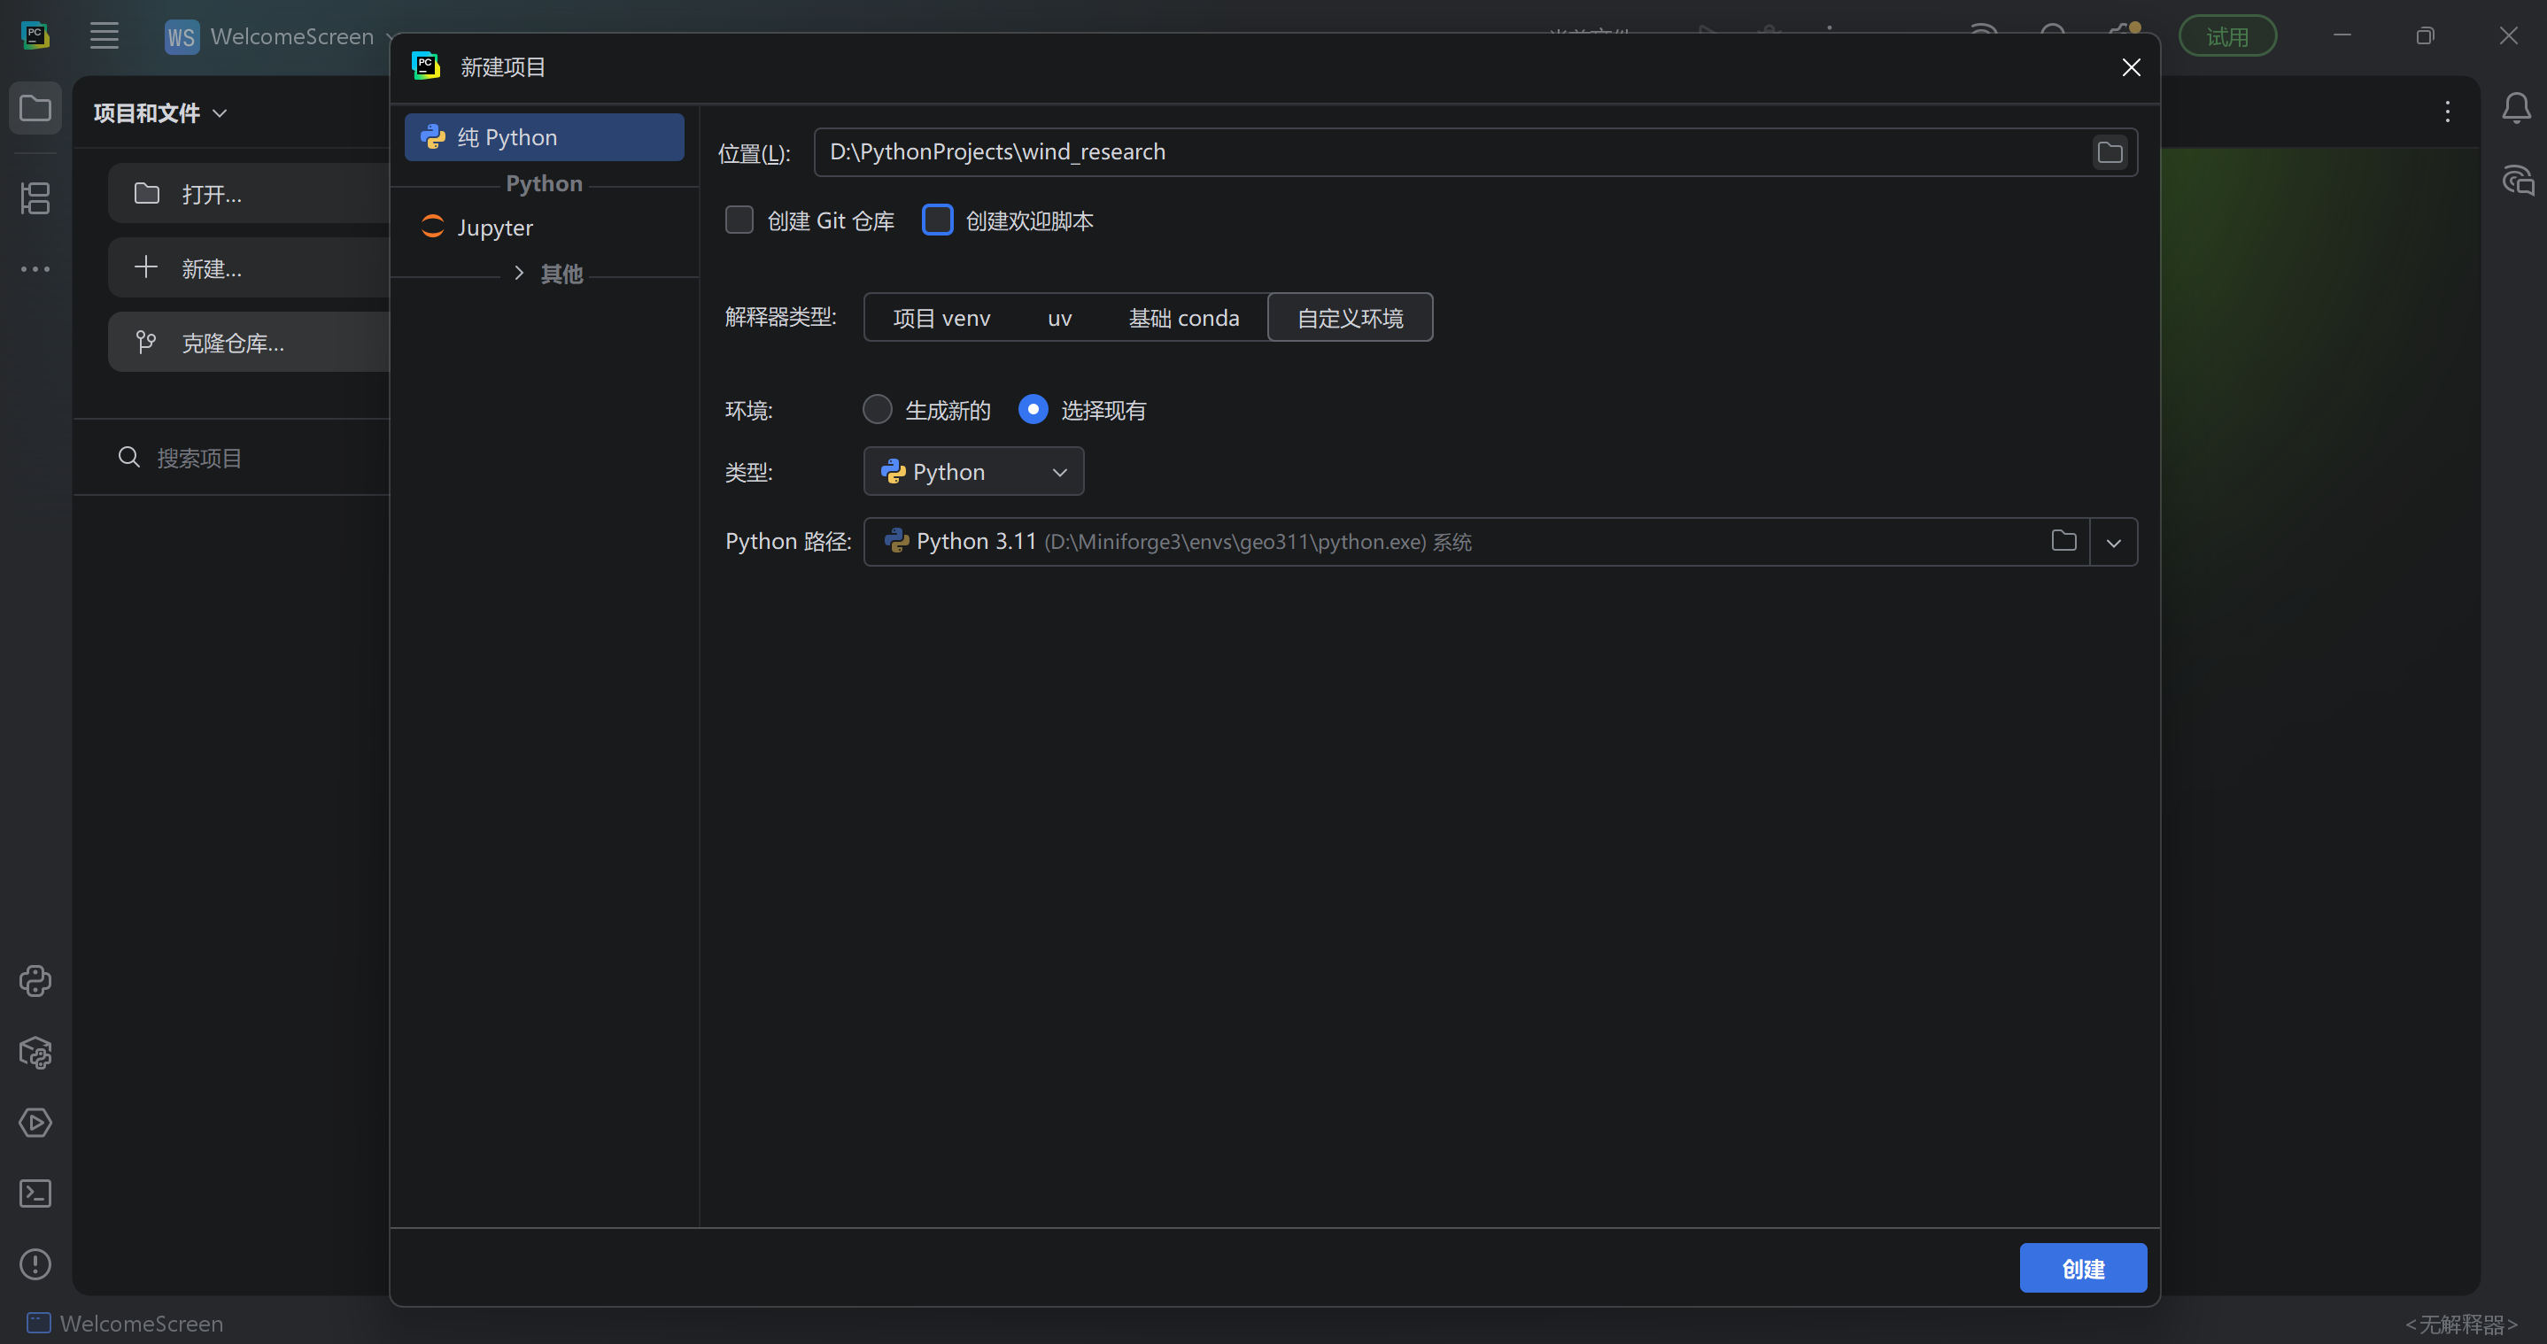Open the Project tool window folder icon
Image resolution: width=2547 pixels, height=1344 pixels.
tap(35, 108)
